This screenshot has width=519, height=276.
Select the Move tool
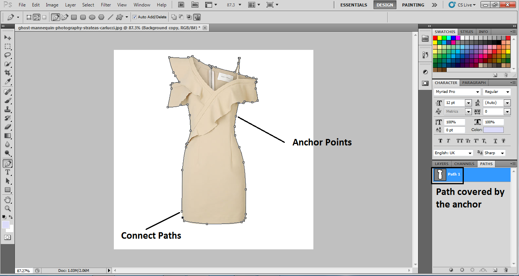pos(8,38)
